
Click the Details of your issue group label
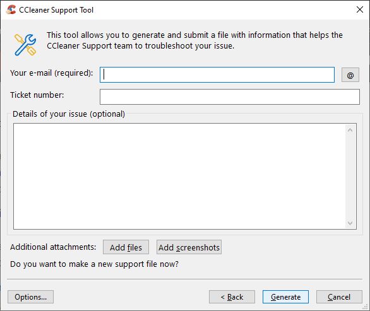(x=69, y=114)
